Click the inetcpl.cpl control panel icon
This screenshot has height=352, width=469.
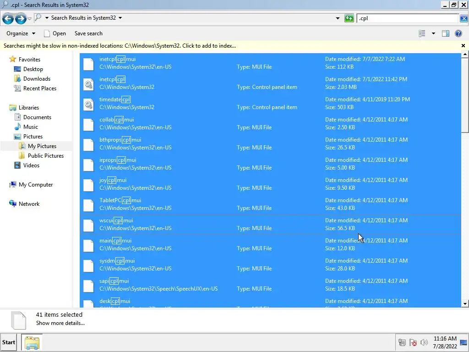[88, 84]
